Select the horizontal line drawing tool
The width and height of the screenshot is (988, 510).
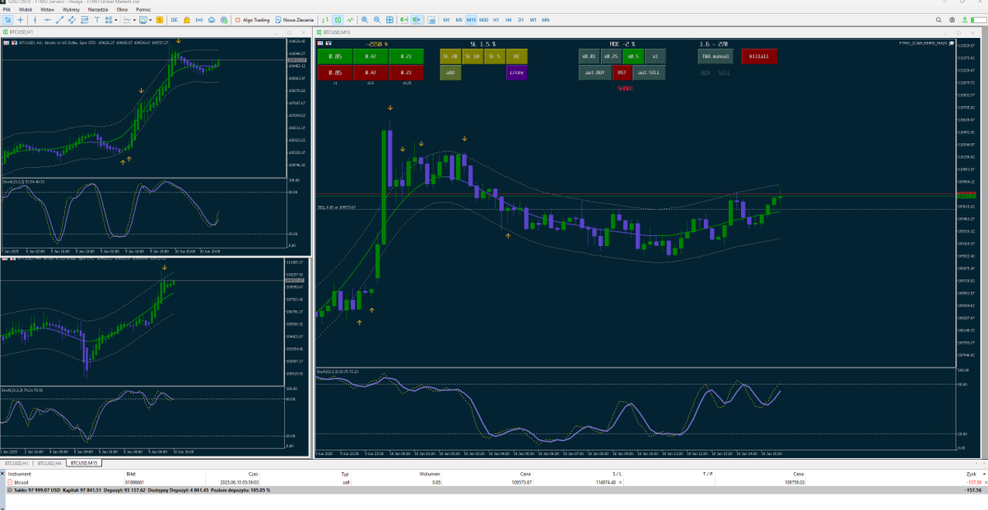[47, 19]
